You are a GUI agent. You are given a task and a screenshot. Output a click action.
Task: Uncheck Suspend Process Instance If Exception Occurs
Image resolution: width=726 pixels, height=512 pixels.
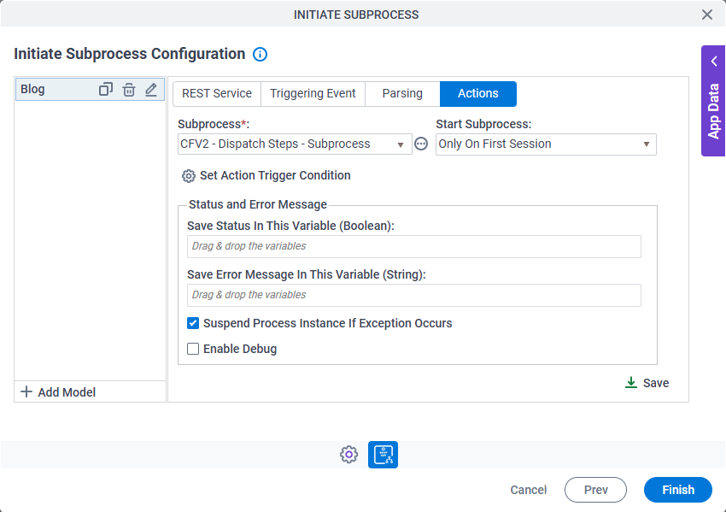click(x=193, y=323)
